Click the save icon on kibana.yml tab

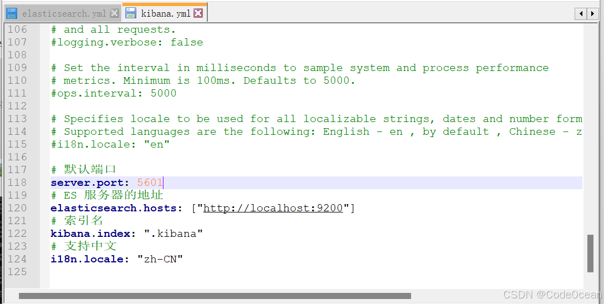coord(131,13)
